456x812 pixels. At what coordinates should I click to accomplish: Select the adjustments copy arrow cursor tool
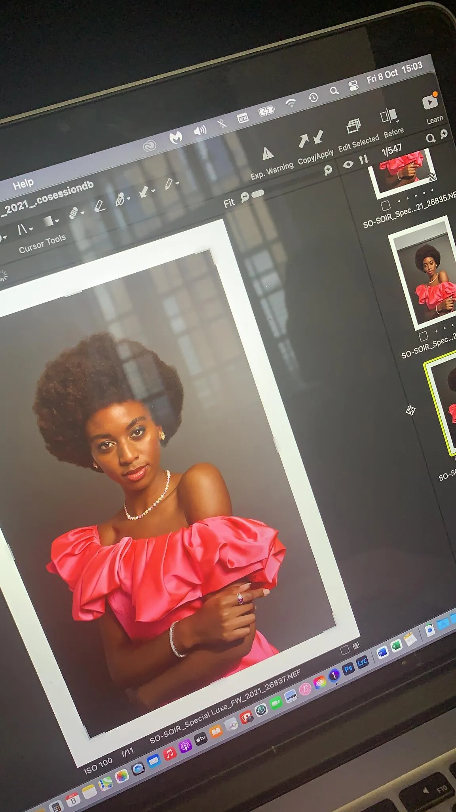[144, 192]
